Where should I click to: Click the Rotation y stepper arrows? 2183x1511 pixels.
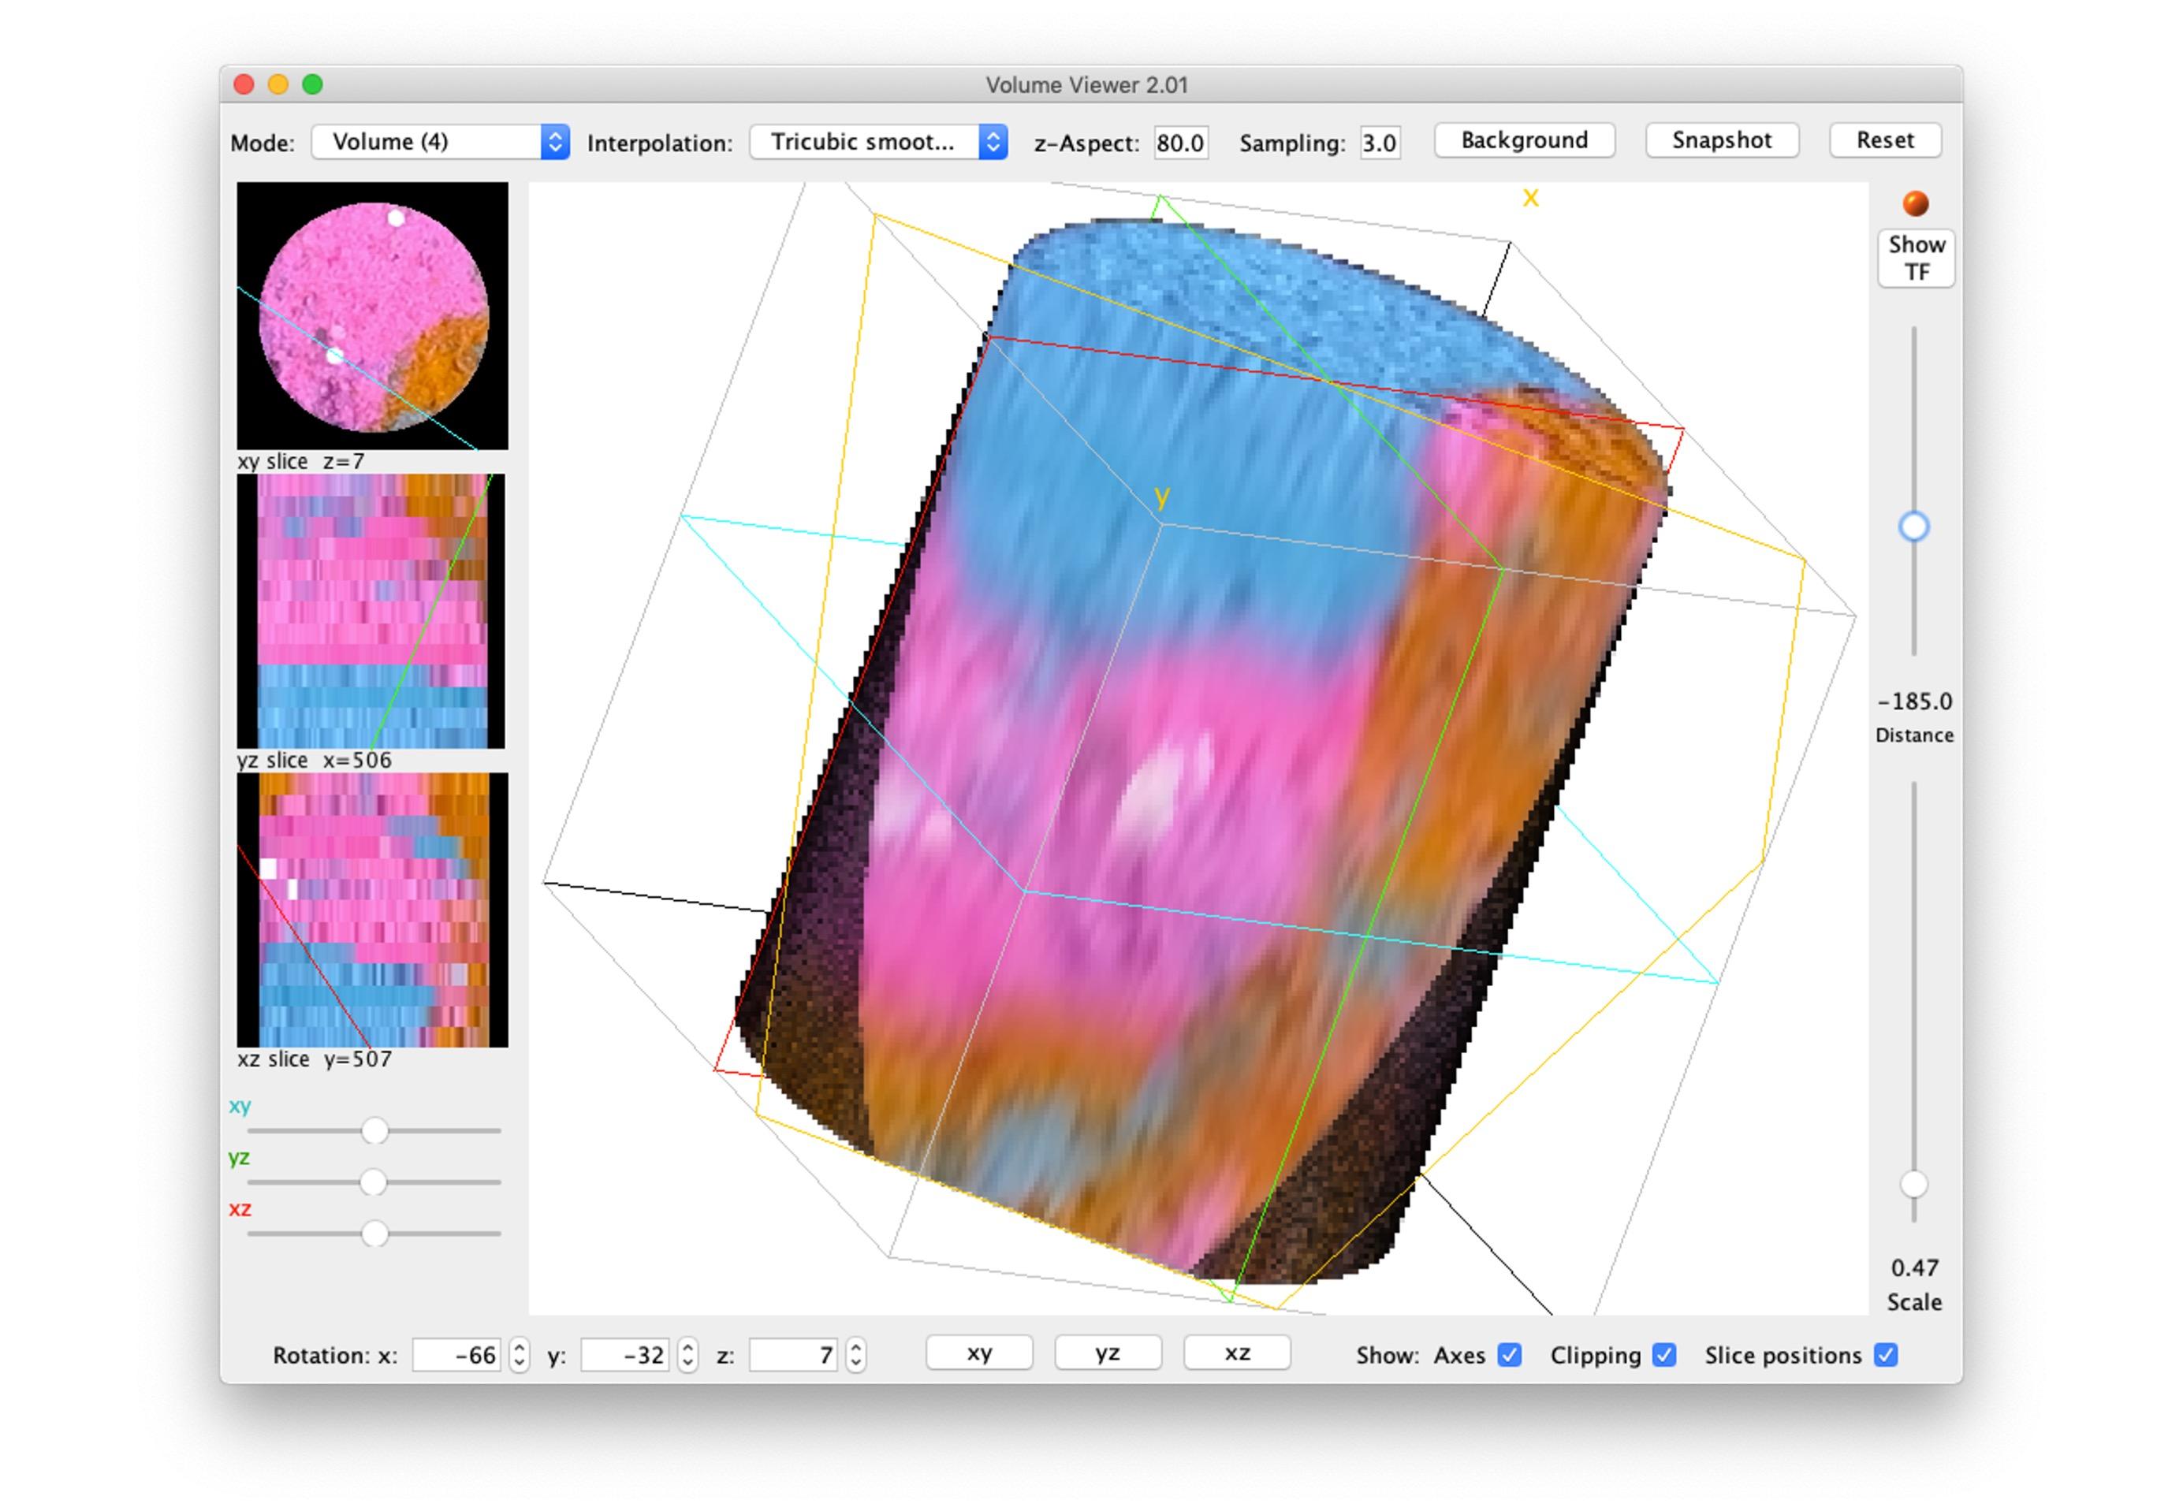click(x=688, y=1355)
